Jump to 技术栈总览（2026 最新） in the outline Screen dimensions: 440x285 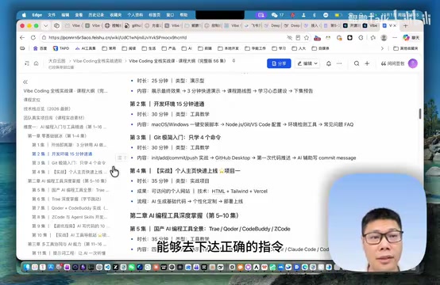(x=47, y=108)
